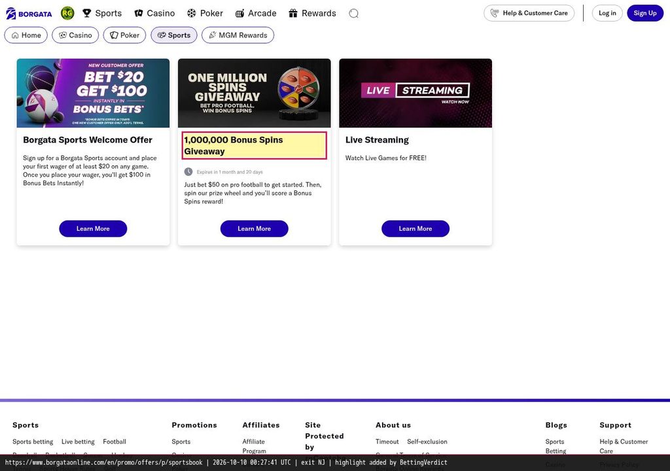Viewport: 670px width, 471px height.
Task: Open Help & Customer Care button
Action: point(529,13)
